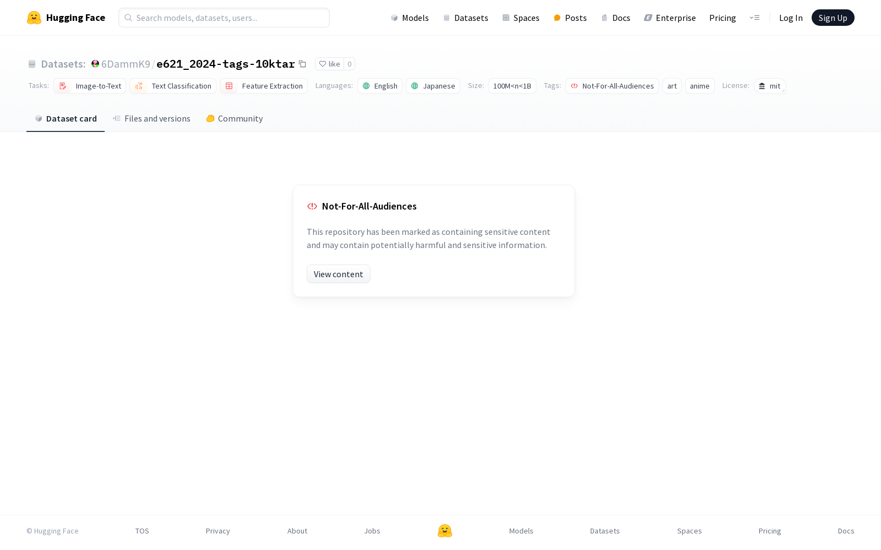Filter by Japanese language tag
This screenshot has width=881, height=550.
click(433, 86)
